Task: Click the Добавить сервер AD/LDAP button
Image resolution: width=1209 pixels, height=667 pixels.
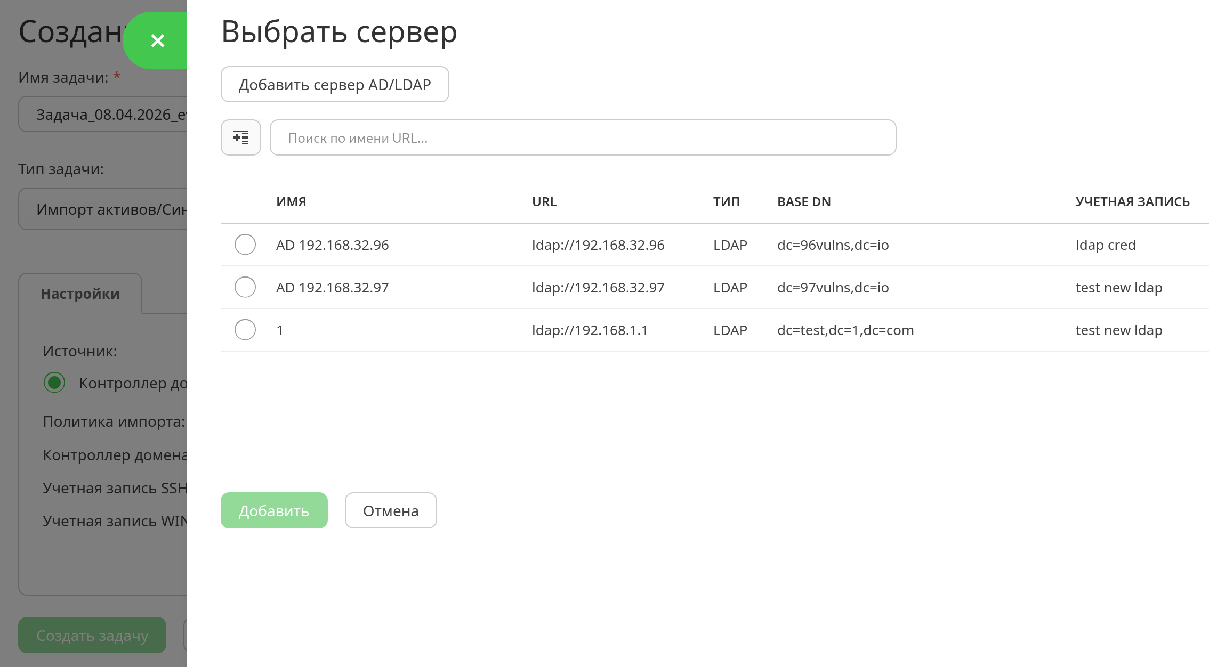Action: click(x=335, y=84)
